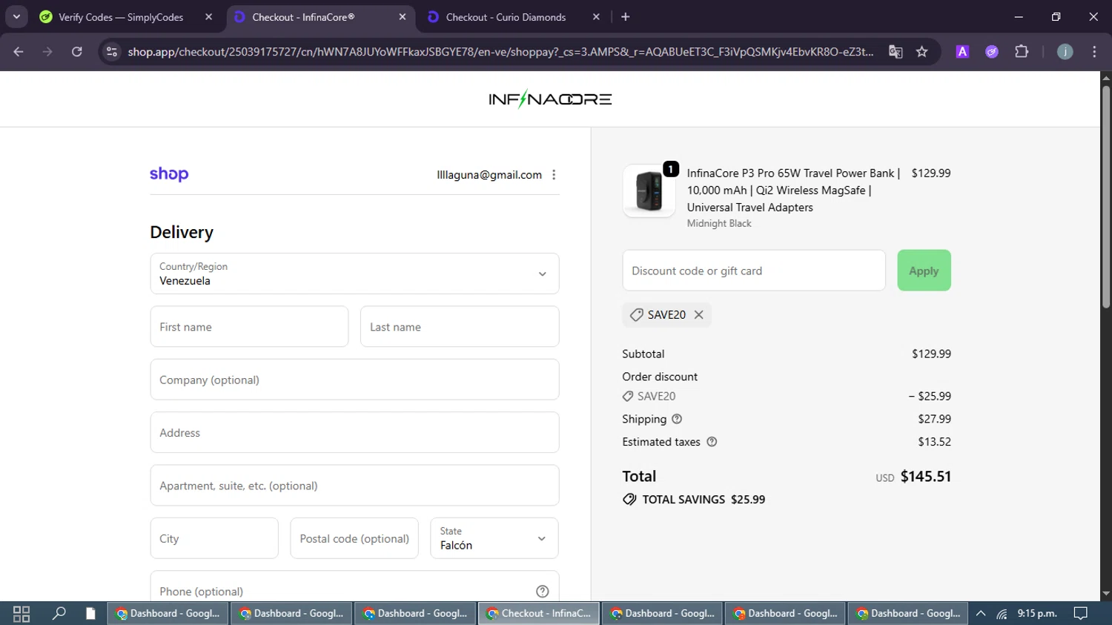This screenshot has width=1112, height=625.
Task: Click the phone field help icon
Action: click(x=543, y=591)
